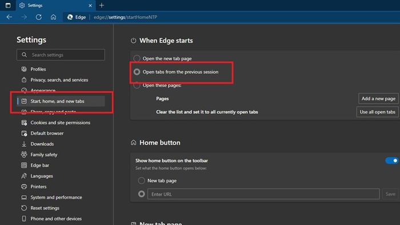Open the tab actions menu icon
This screenshot has width=400, height=225.
8,5
